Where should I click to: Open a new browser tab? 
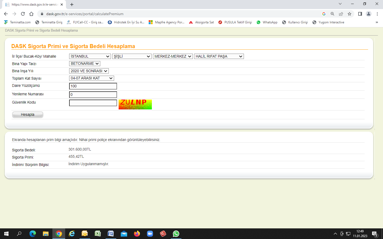pyautogui.click(x=72, y=5)
